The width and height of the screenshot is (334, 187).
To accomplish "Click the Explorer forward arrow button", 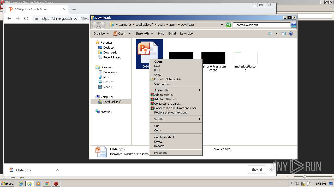I will coord(102,25).
